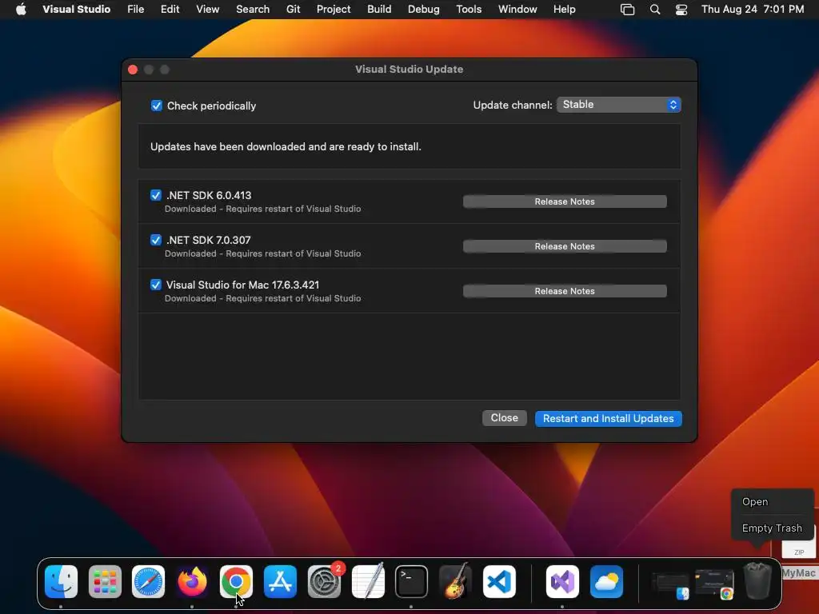Image resolution: width=819 pixels, height=614 pixels.
Task: Open the Git menu
Action: [293, 9]
